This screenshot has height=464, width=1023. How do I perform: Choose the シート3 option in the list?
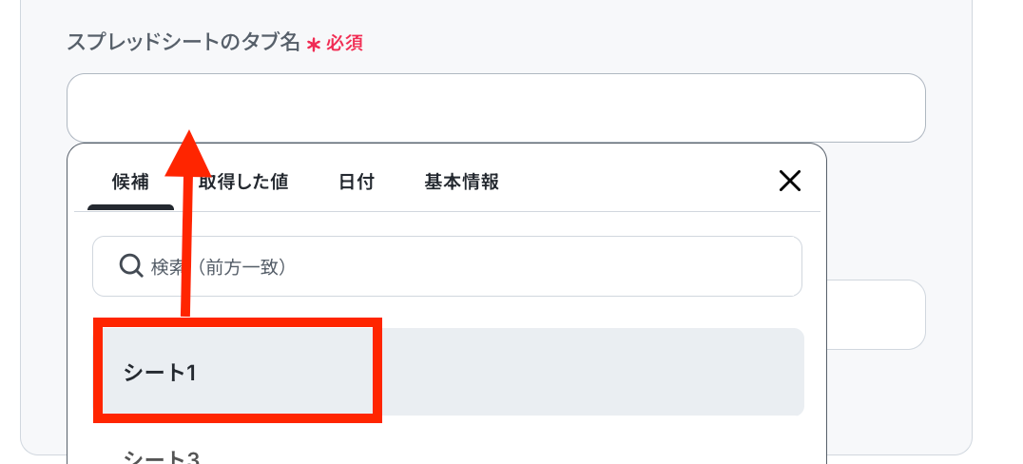point(448,455)
